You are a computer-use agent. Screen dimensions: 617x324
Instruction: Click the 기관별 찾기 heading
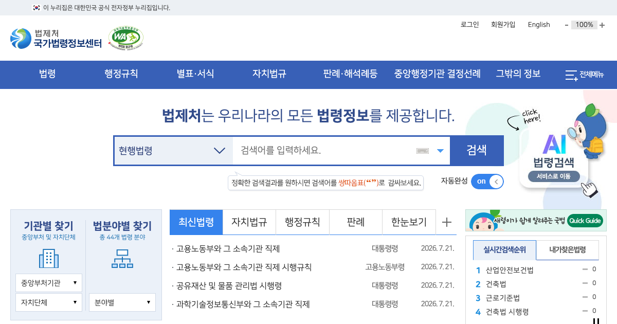coord(49,226)
